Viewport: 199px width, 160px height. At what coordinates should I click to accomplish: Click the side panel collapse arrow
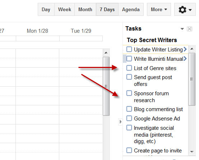pyautogui.click(x=120, y=122)
